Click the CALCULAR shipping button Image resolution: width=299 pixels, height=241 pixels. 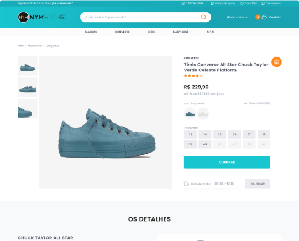[x=258, y=184]
